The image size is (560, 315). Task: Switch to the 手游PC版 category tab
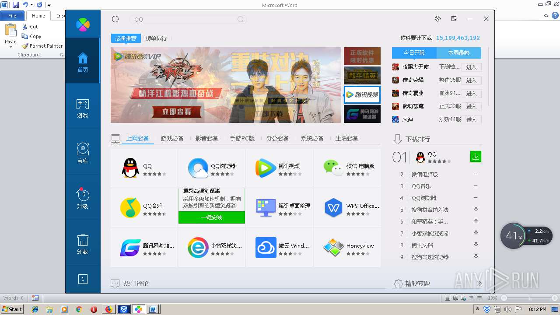point(242,138)
